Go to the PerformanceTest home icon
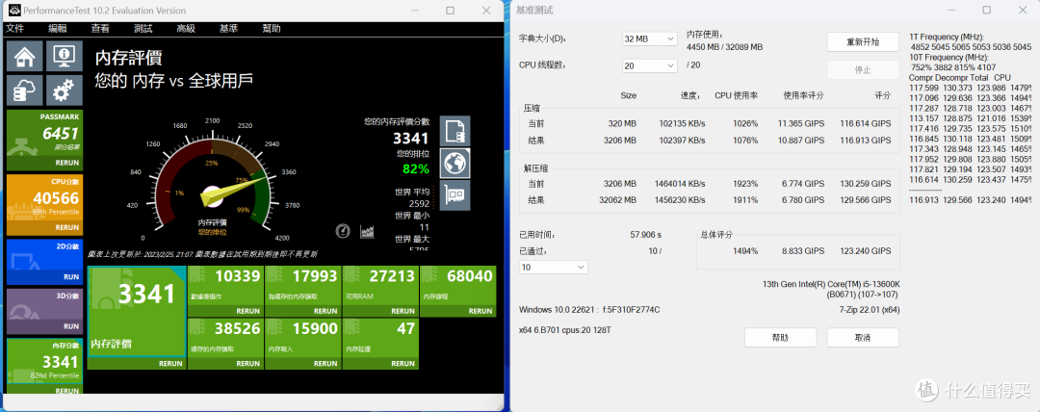Viewport: 1040px width, 412px height. (x=24, y=57)
